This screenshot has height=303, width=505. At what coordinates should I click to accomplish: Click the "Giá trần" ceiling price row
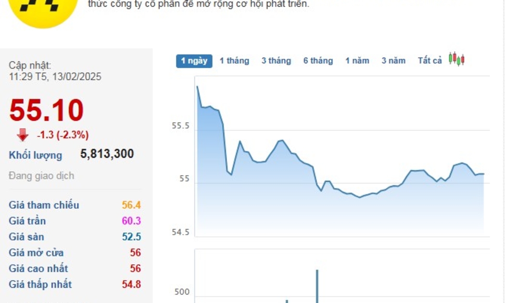click(27, 221)
